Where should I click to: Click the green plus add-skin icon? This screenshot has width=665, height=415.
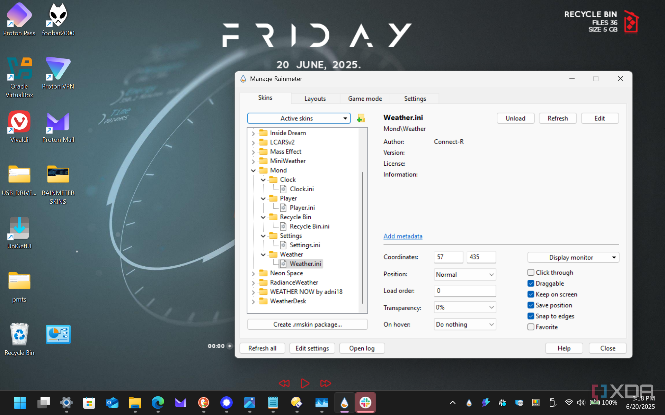coord(361,118)
